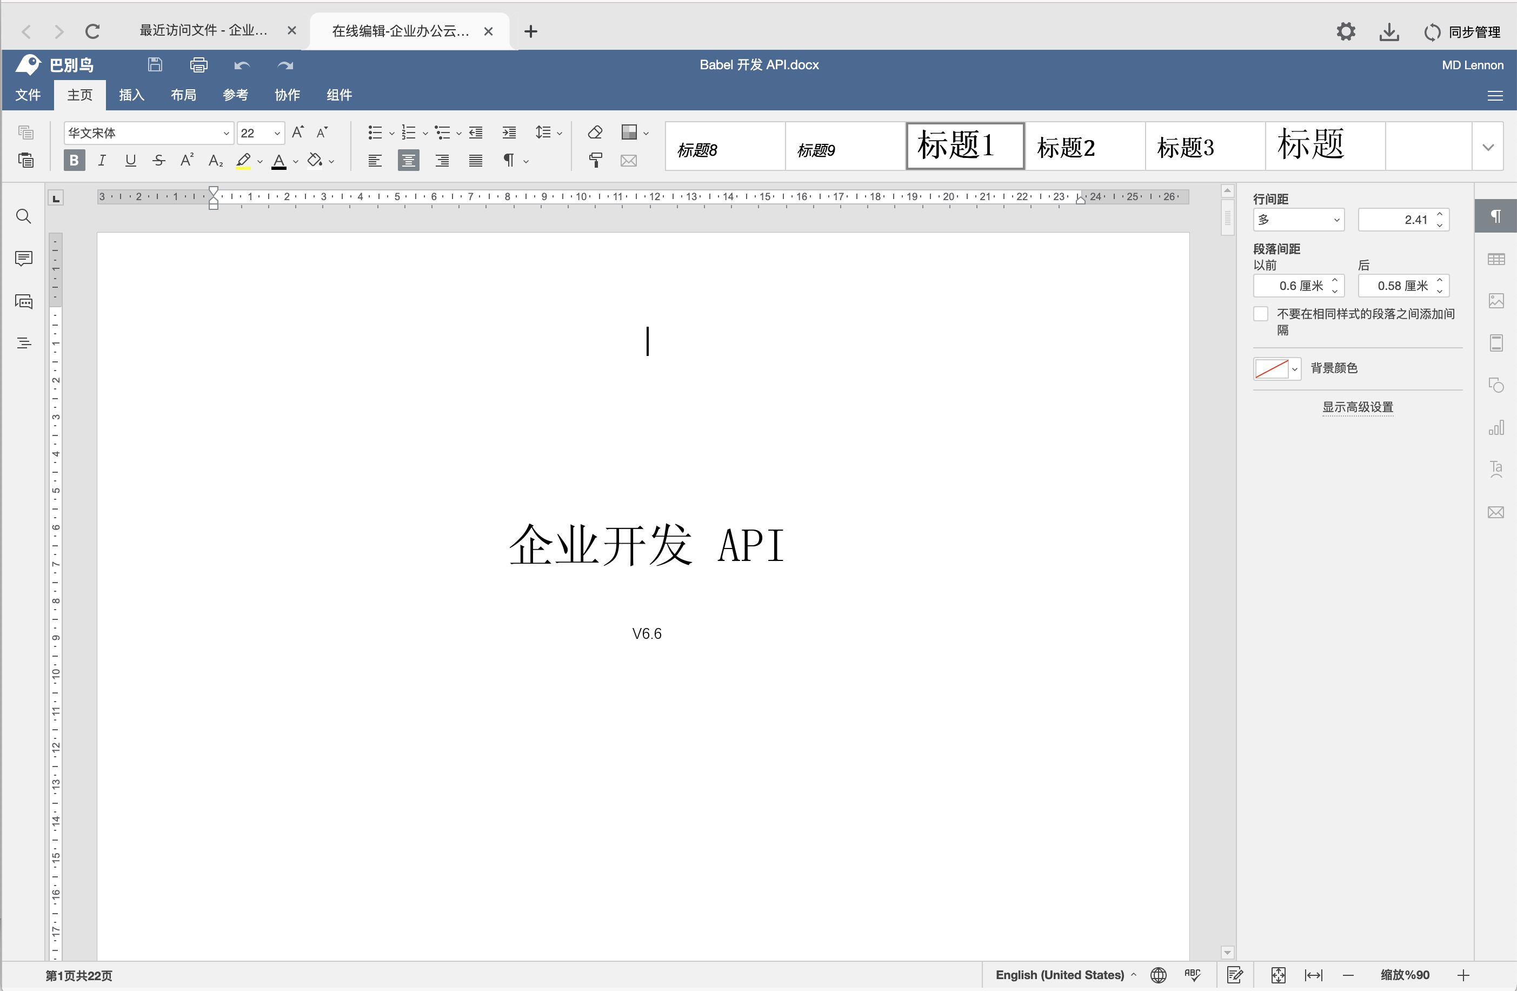Apply 标题2 style
This screenshot has width=1517, height=991.
pos(1085,146)
